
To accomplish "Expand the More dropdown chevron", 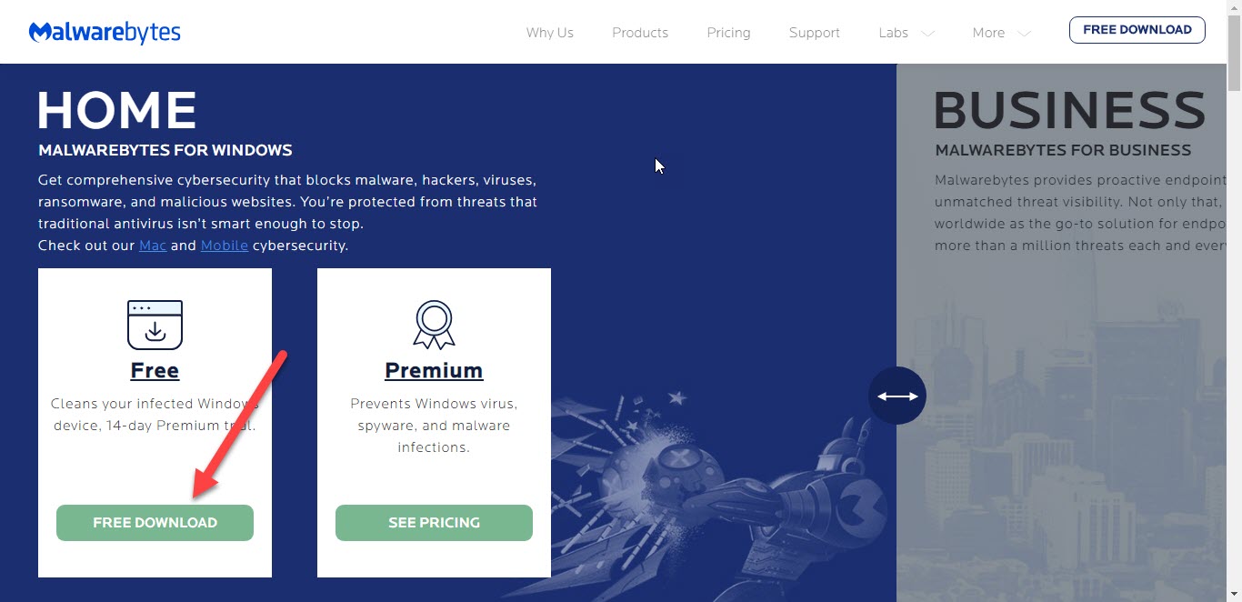I will (x=1024, y=33).
